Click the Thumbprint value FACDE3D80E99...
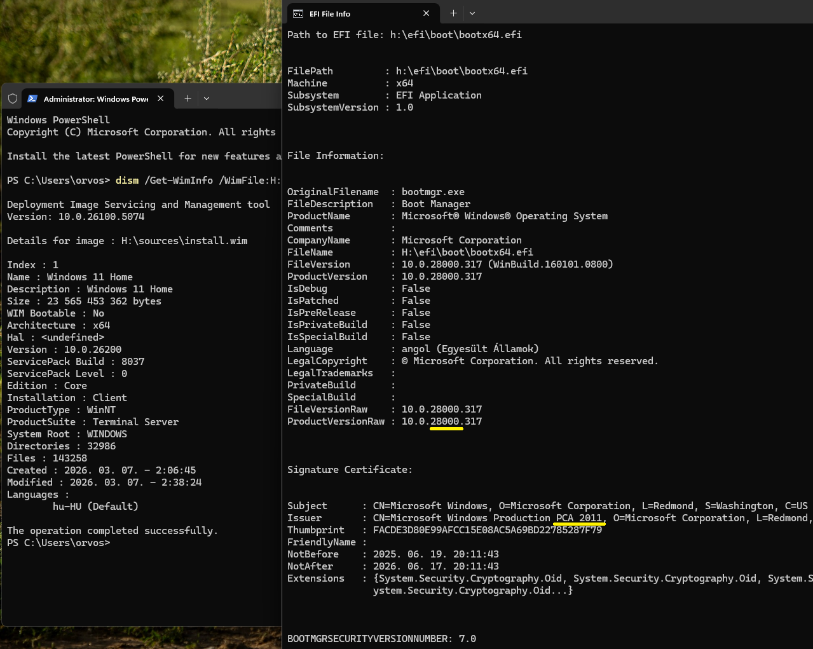Image resolution: width=813 pixels, height=649 pixels. tap(488, 530)
